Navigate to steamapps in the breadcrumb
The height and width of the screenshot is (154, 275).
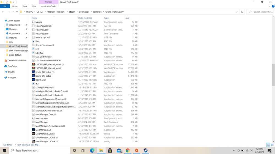(84, 12)
